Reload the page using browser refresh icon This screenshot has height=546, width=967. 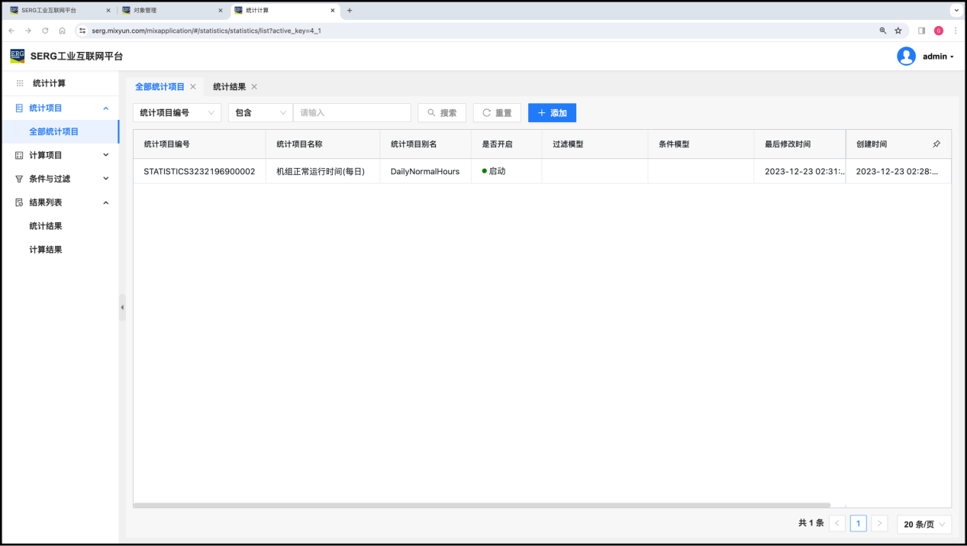point(45,31)
